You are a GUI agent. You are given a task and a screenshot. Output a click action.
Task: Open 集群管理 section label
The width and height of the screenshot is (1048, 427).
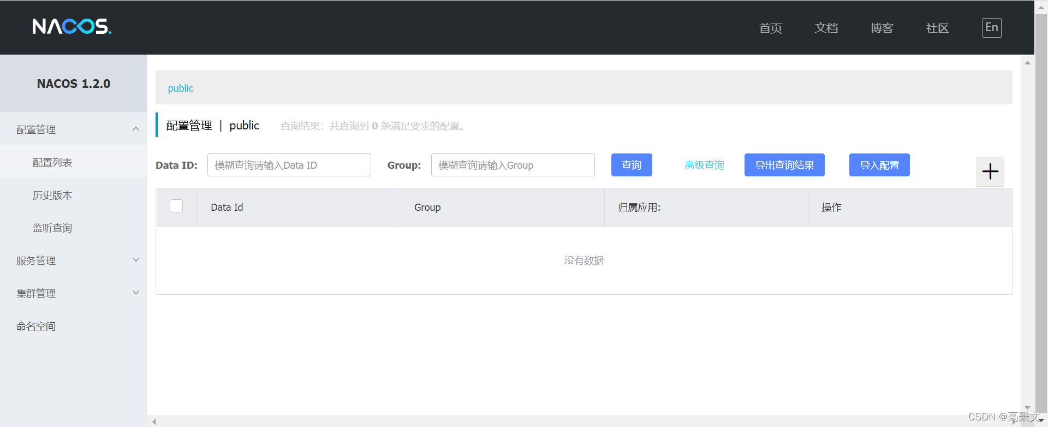(36, 293)
